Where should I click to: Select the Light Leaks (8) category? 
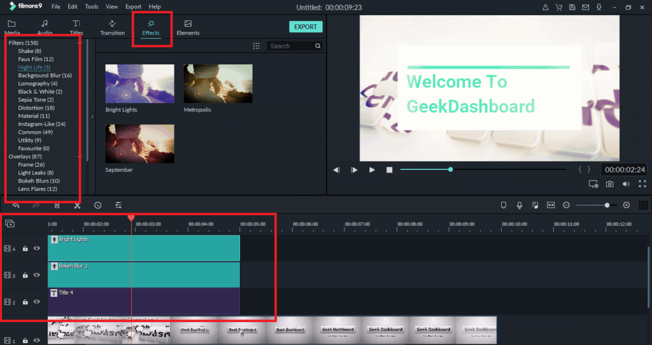(x=36, y=172)
